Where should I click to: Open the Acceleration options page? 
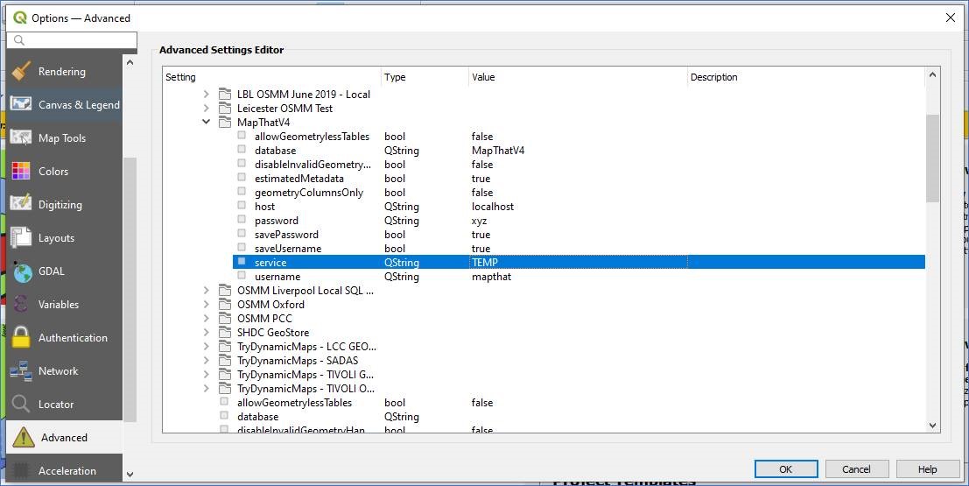pos(64,470)
